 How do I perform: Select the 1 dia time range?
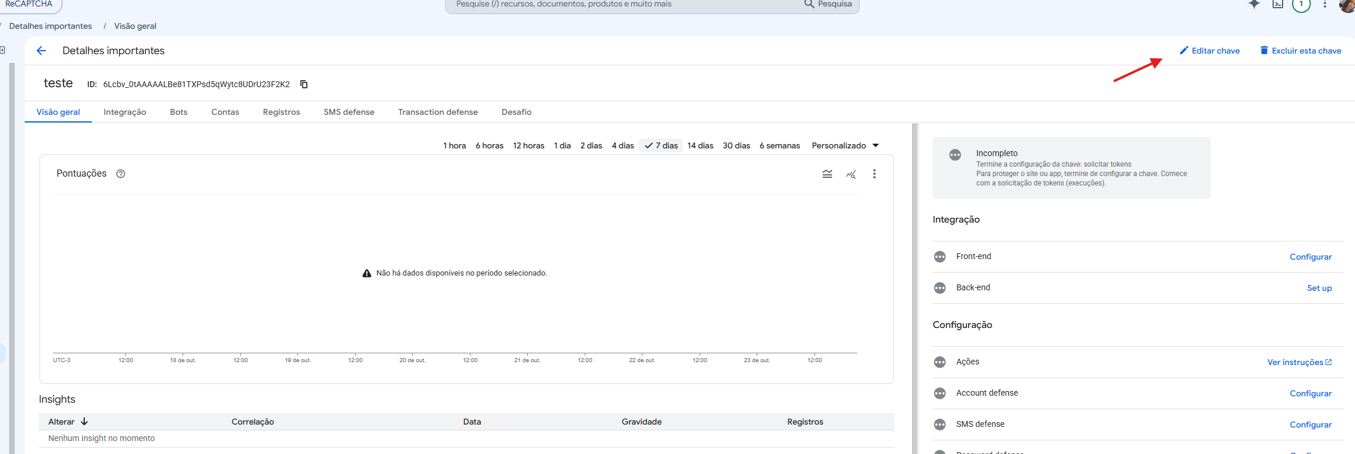[x=562, y=145]
